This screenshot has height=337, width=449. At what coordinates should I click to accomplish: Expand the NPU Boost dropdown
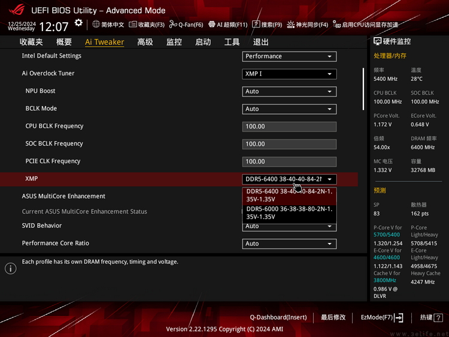pos(289,92)
